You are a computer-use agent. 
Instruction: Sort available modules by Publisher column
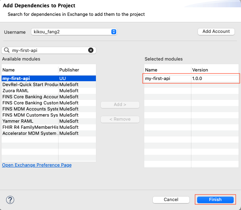(69, 70)
